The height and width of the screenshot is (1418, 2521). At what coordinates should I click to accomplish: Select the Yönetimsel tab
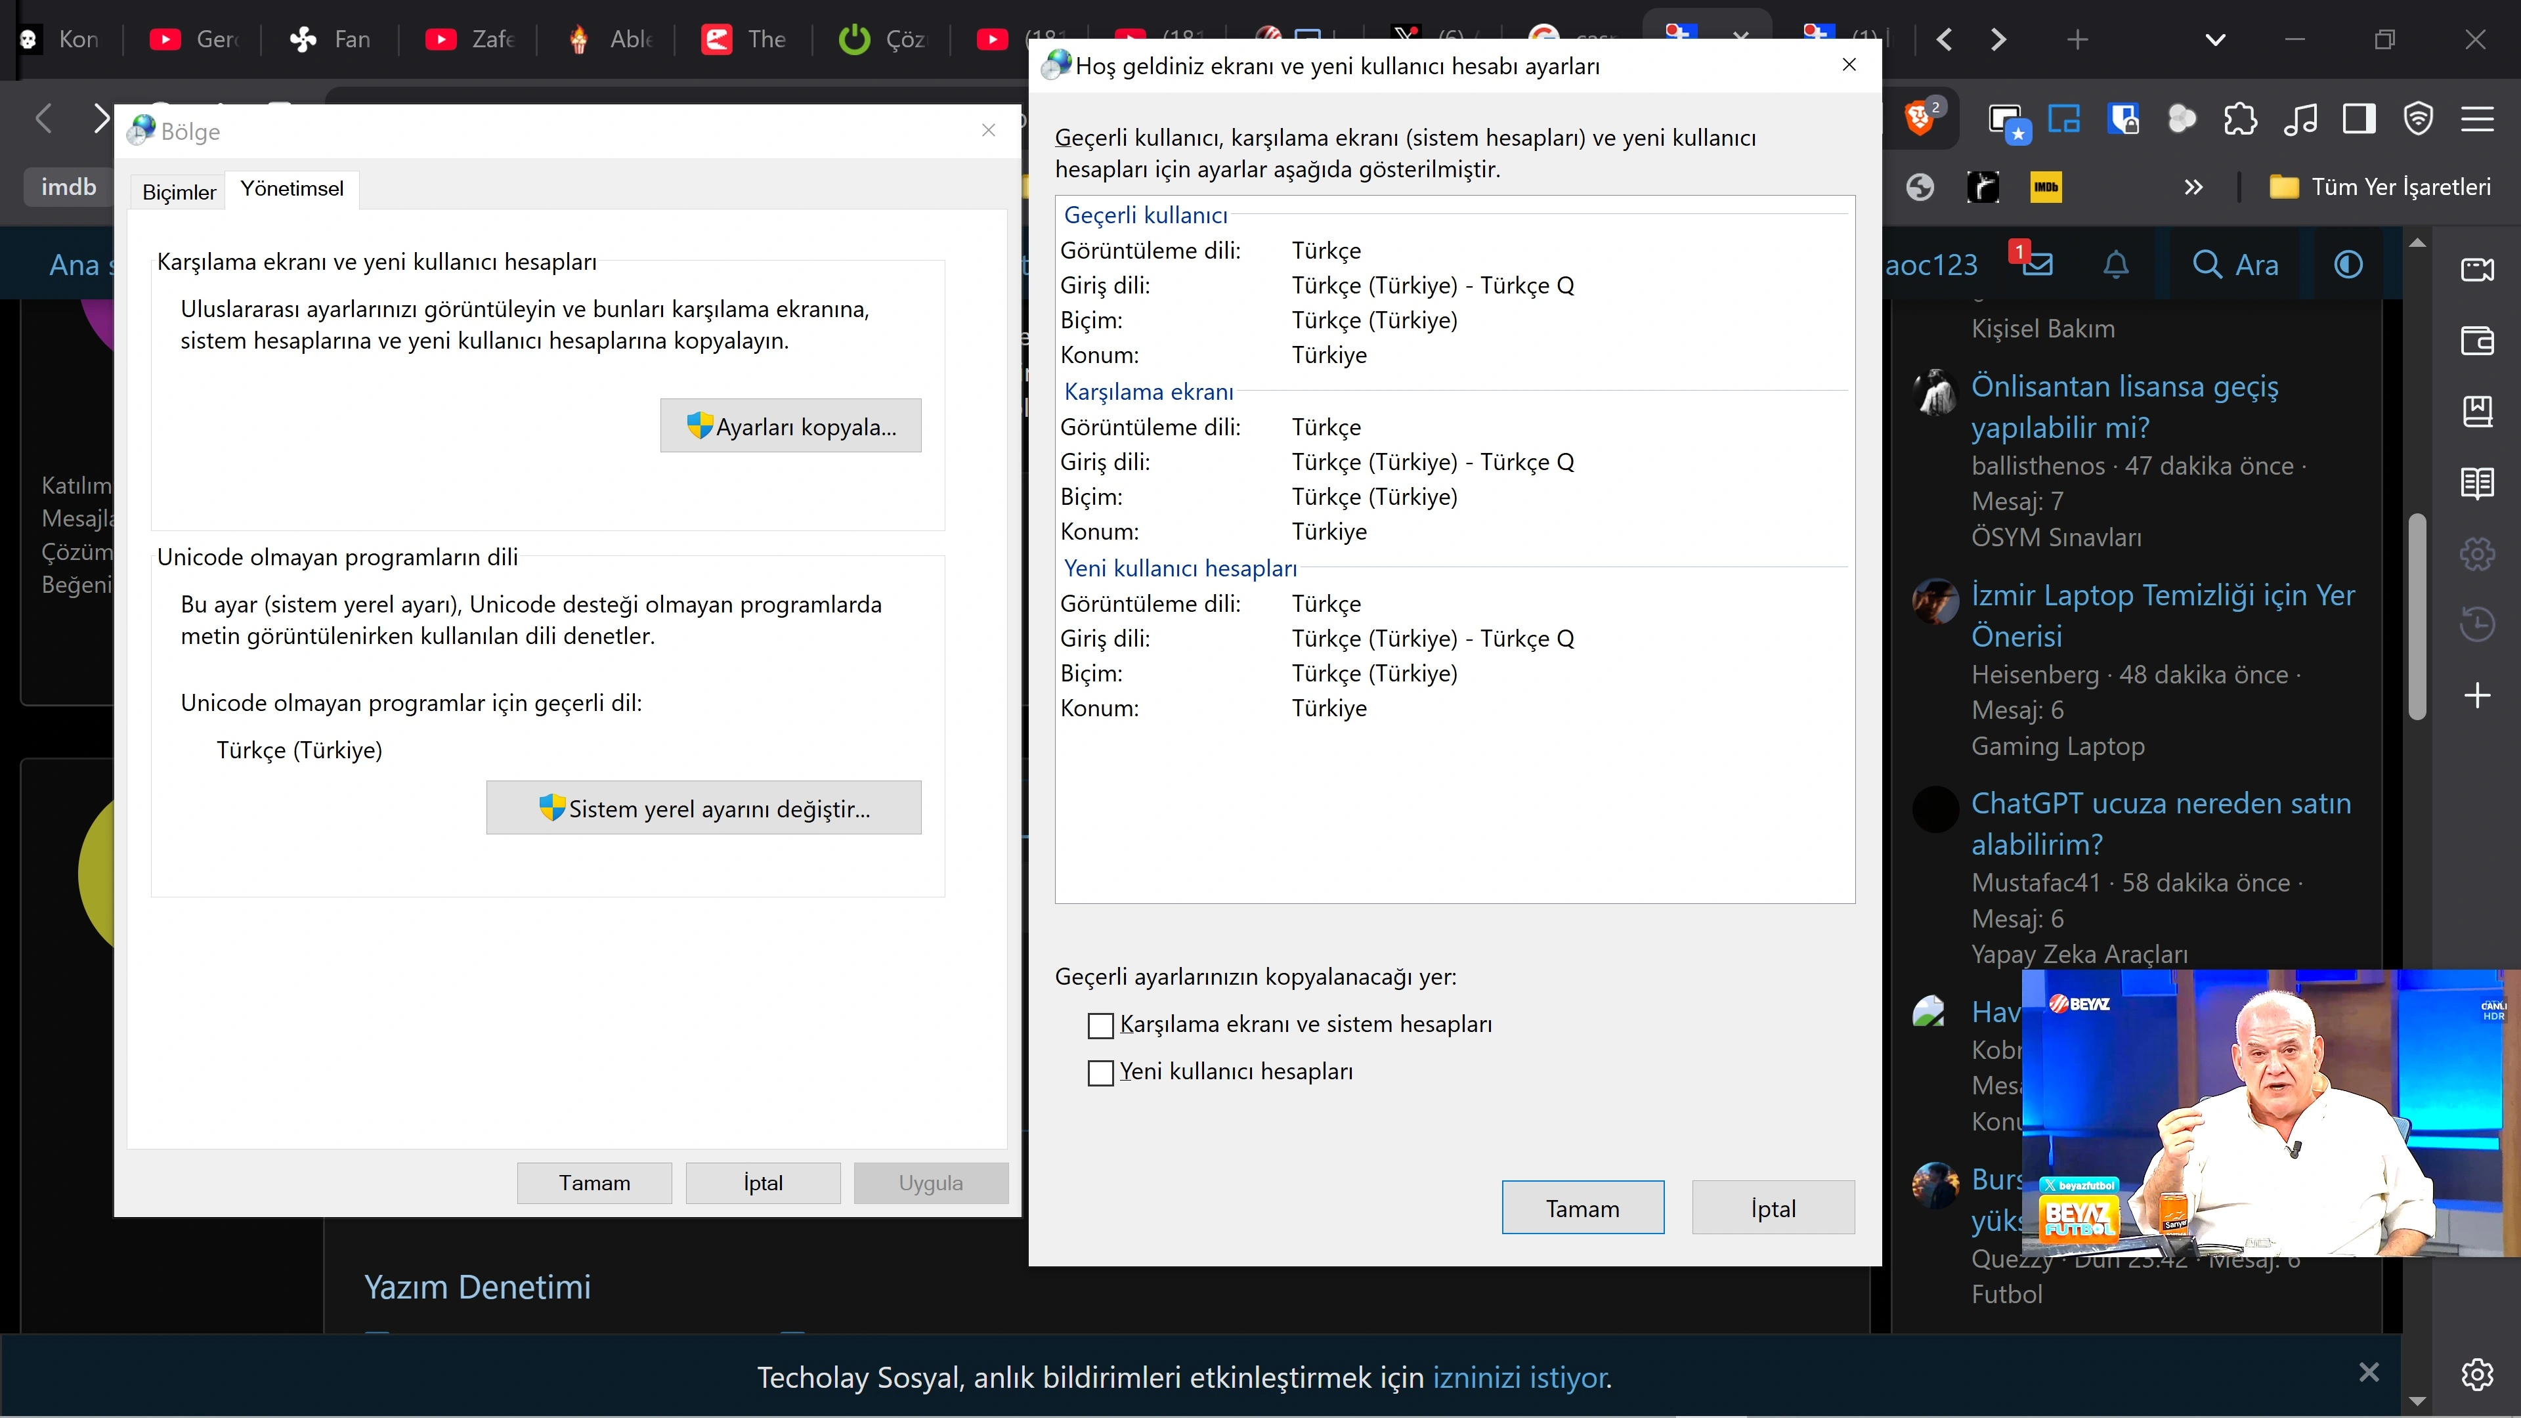coord(291,189)
